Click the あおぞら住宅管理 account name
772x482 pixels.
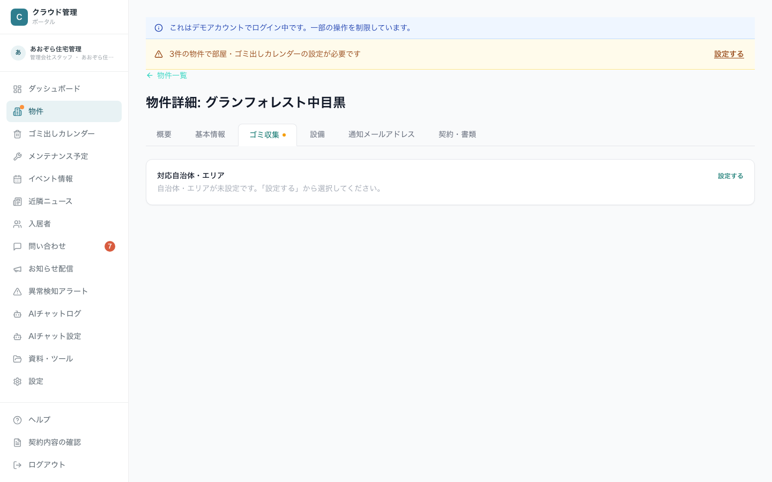coord(56,49)
